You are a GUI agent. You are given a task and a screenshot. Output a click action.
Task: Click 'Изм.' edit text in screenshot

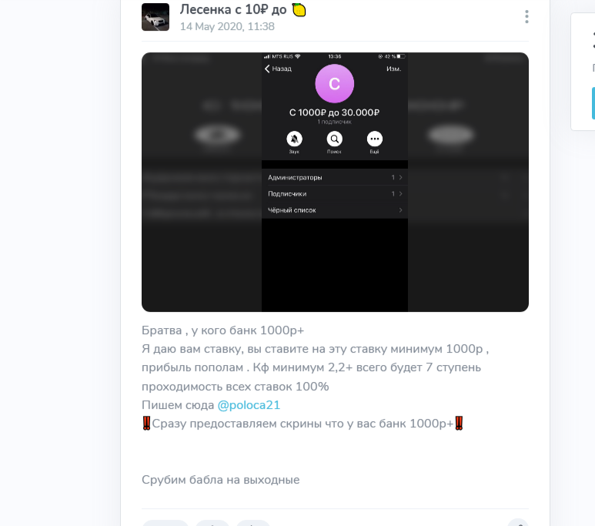pos(393,69)
